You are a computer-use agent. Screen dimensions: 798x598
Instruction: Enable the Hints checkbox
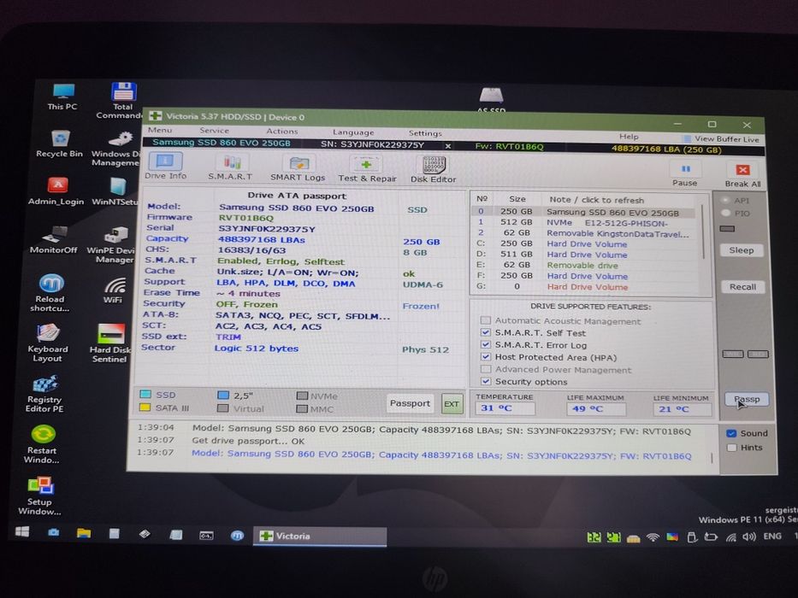coord(731,448)
